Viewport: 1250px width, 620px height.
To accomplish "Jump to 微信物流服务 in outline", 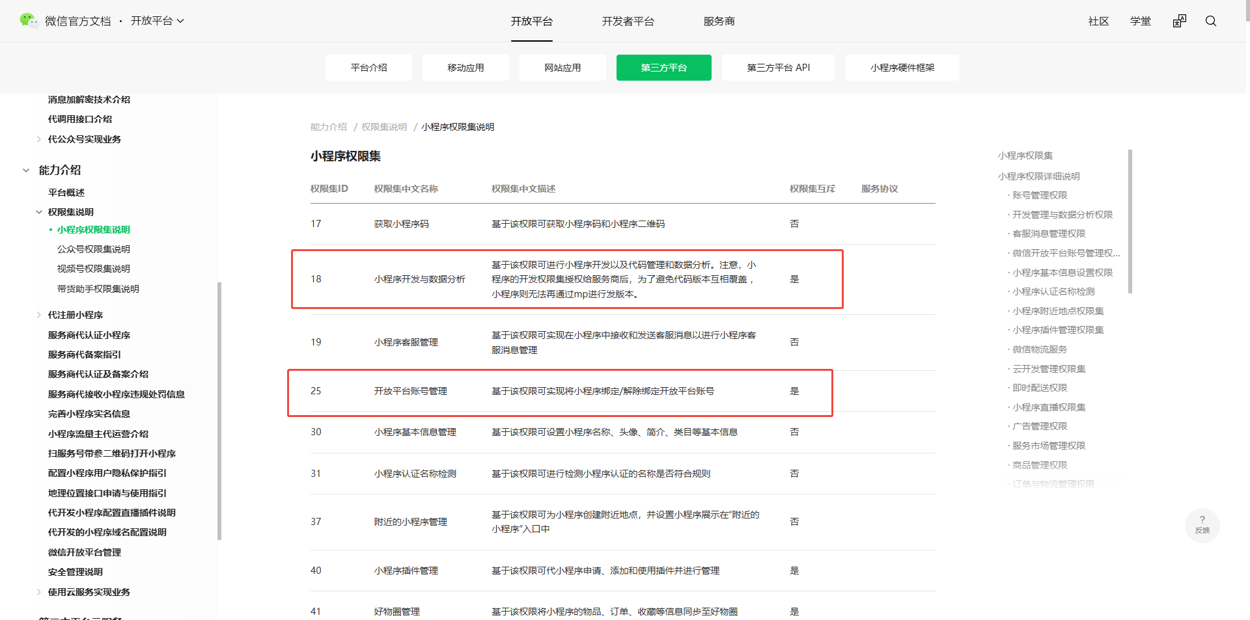I will [x=1040, y=349].
